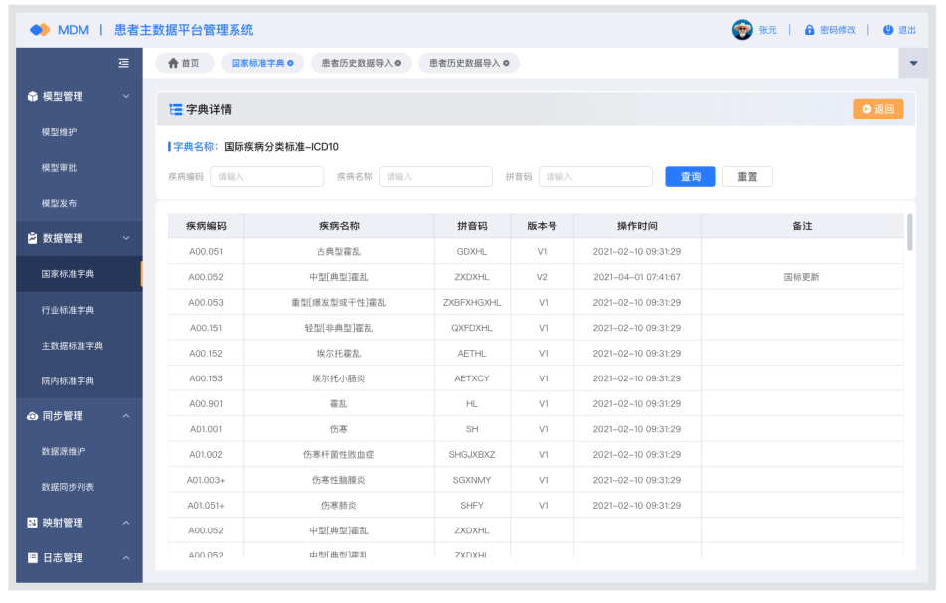Screen dimensions: 946x603
Task: Click code A00.153 row cell
Action: tap(206, 378)
